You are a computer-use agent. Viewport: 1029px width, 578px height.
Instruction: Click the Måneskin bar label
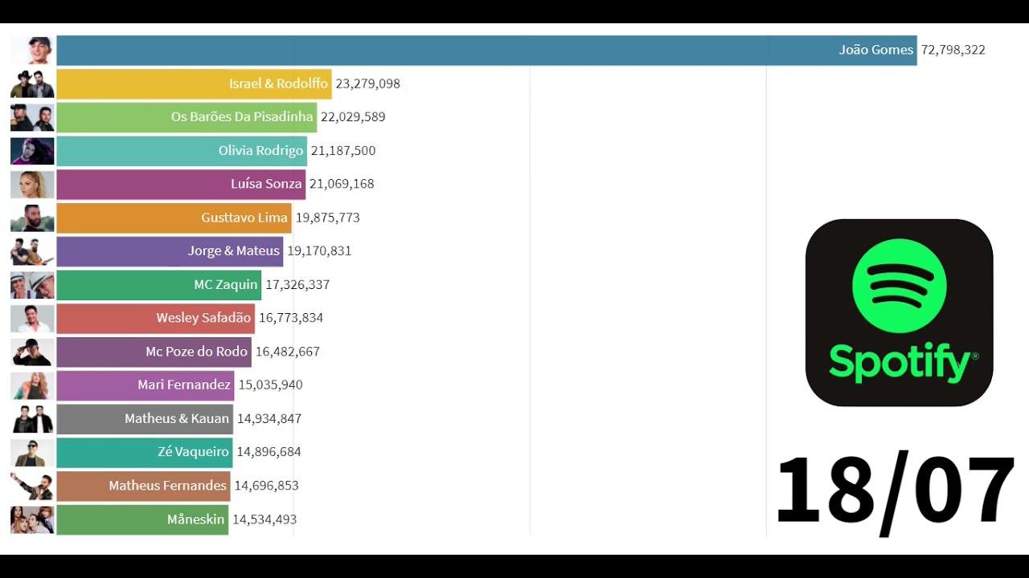[x=196, y=519]
